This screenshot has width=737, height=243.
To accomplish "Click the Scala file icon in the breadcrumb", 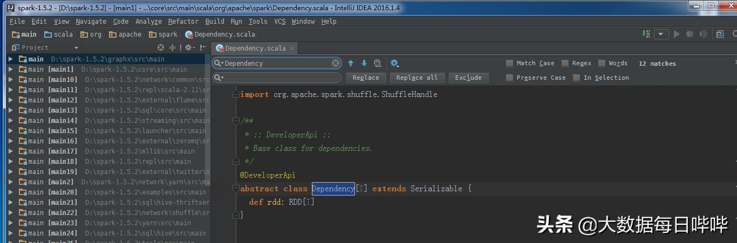I will point(189,34).
